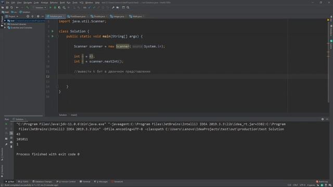Click run gutter icon beside main method
This screenshot has height=187, width=333.
click(x=53, y=36)
